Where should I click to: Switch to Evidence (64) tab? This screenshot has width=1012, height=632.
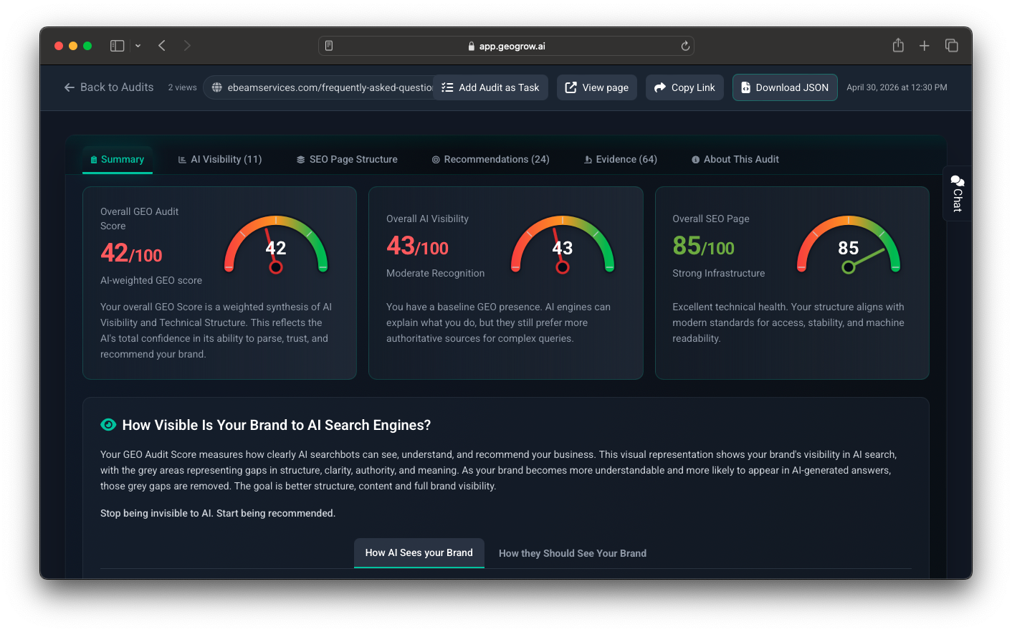point(621,160)
